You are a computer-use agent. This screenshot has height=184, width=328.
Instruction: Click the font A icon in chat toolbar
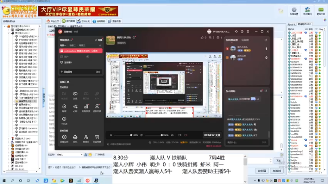(86, 155)
